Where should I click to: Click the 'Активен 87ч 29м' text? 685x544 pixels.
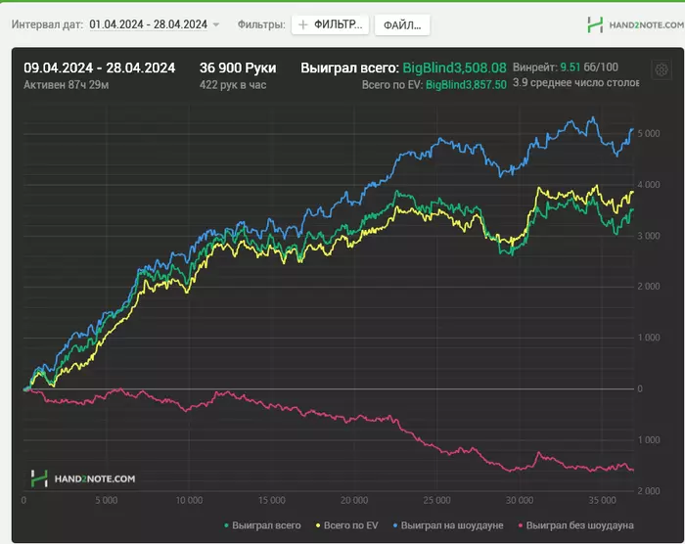66,85
